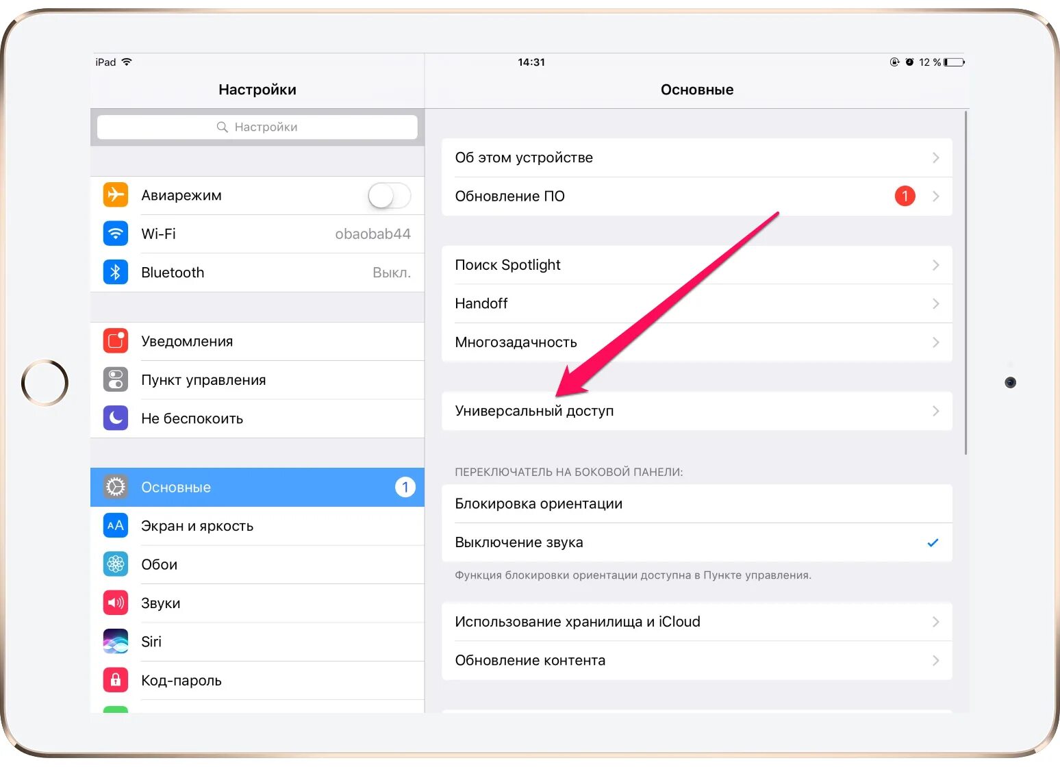Tap the Настройки sidebar title
1060x767 pixels.
click(257, 90)
